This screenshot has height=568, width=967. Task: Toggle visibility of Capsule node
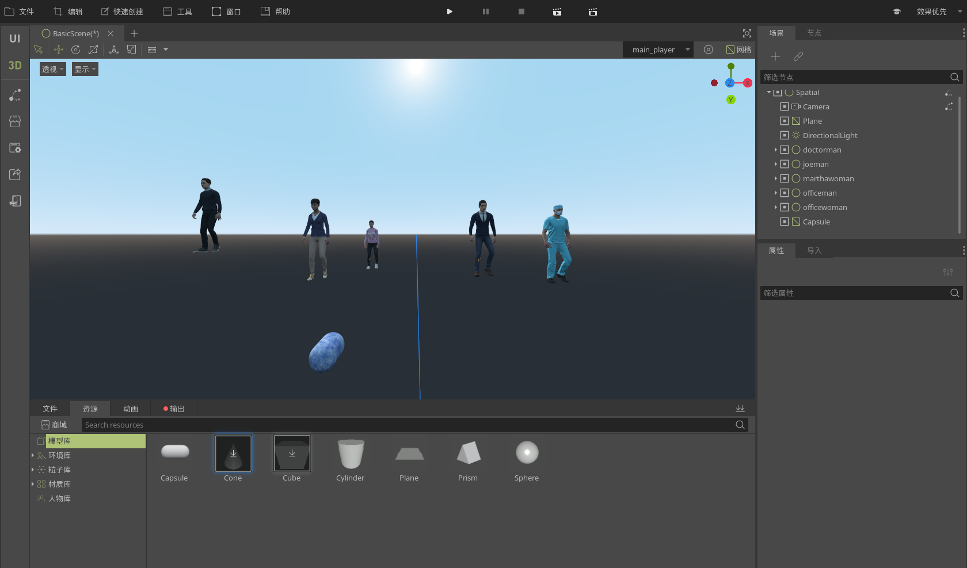tap(784, 222)
